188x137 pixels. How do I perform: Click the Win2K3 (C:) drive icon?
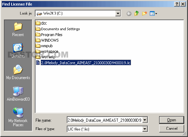point(39,14)
